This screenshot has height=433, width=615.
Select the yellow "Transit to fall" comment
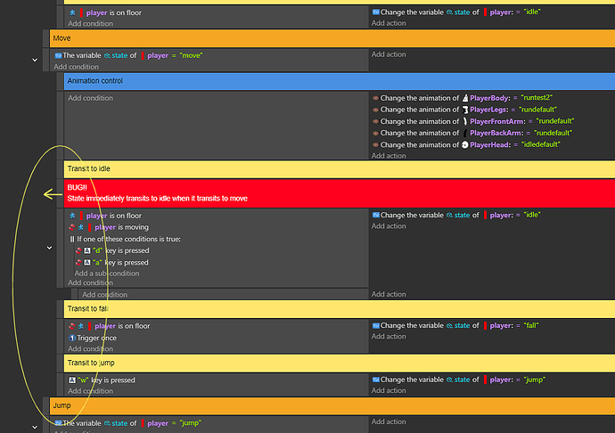pos(339,308)
